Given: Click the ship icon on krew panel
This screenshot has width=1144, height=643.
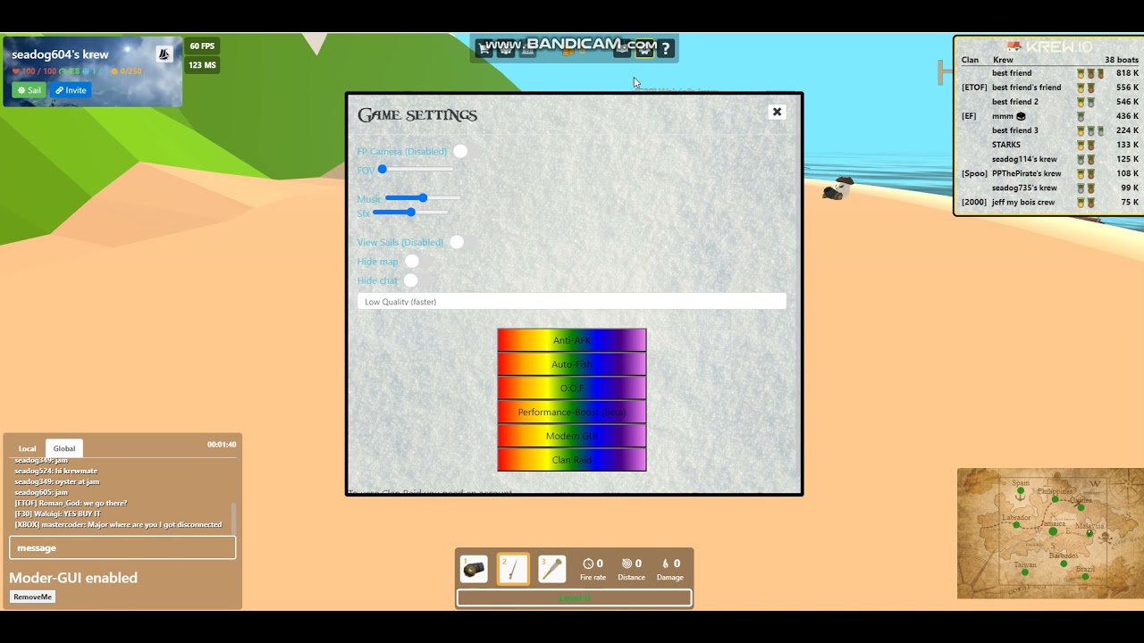Looking at the screenshot, I should point(164,54).
